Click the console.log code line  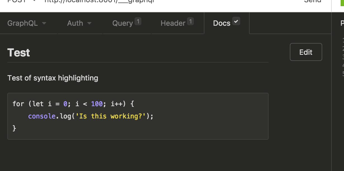[x=91, y=116]
